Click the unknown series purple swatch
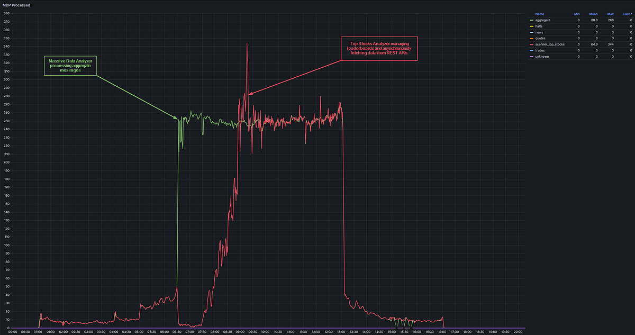This screenshot has height=335, width=635. (531, 57)
